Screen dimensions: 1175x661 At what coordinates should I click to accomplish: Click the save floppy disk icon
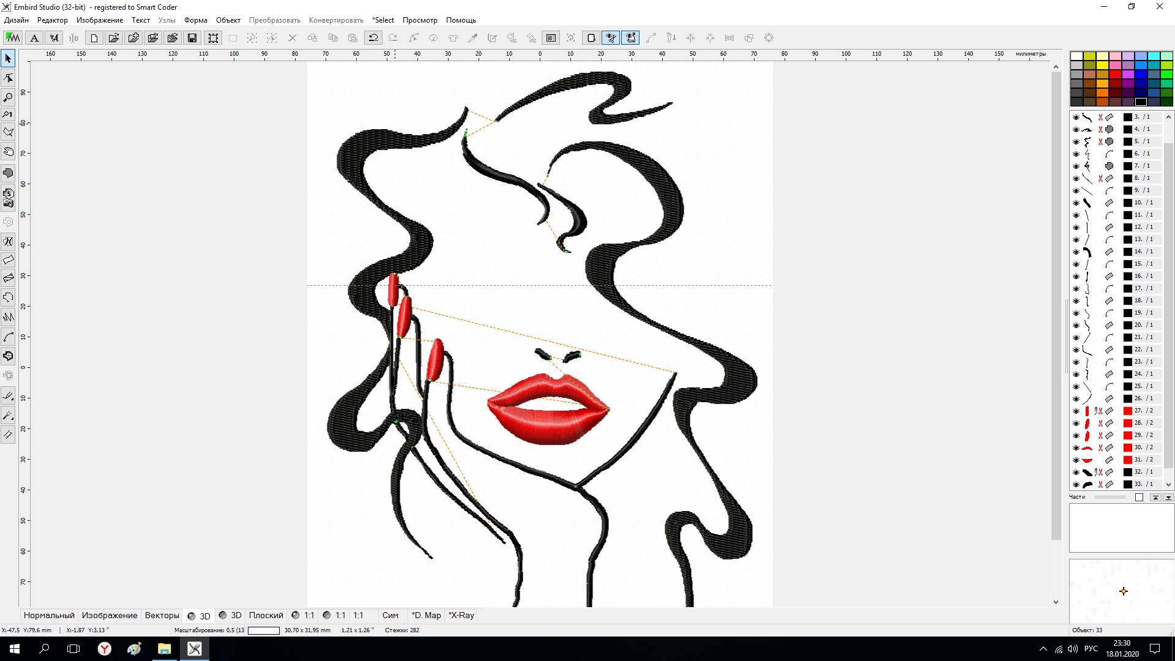(x=192, y=38)
